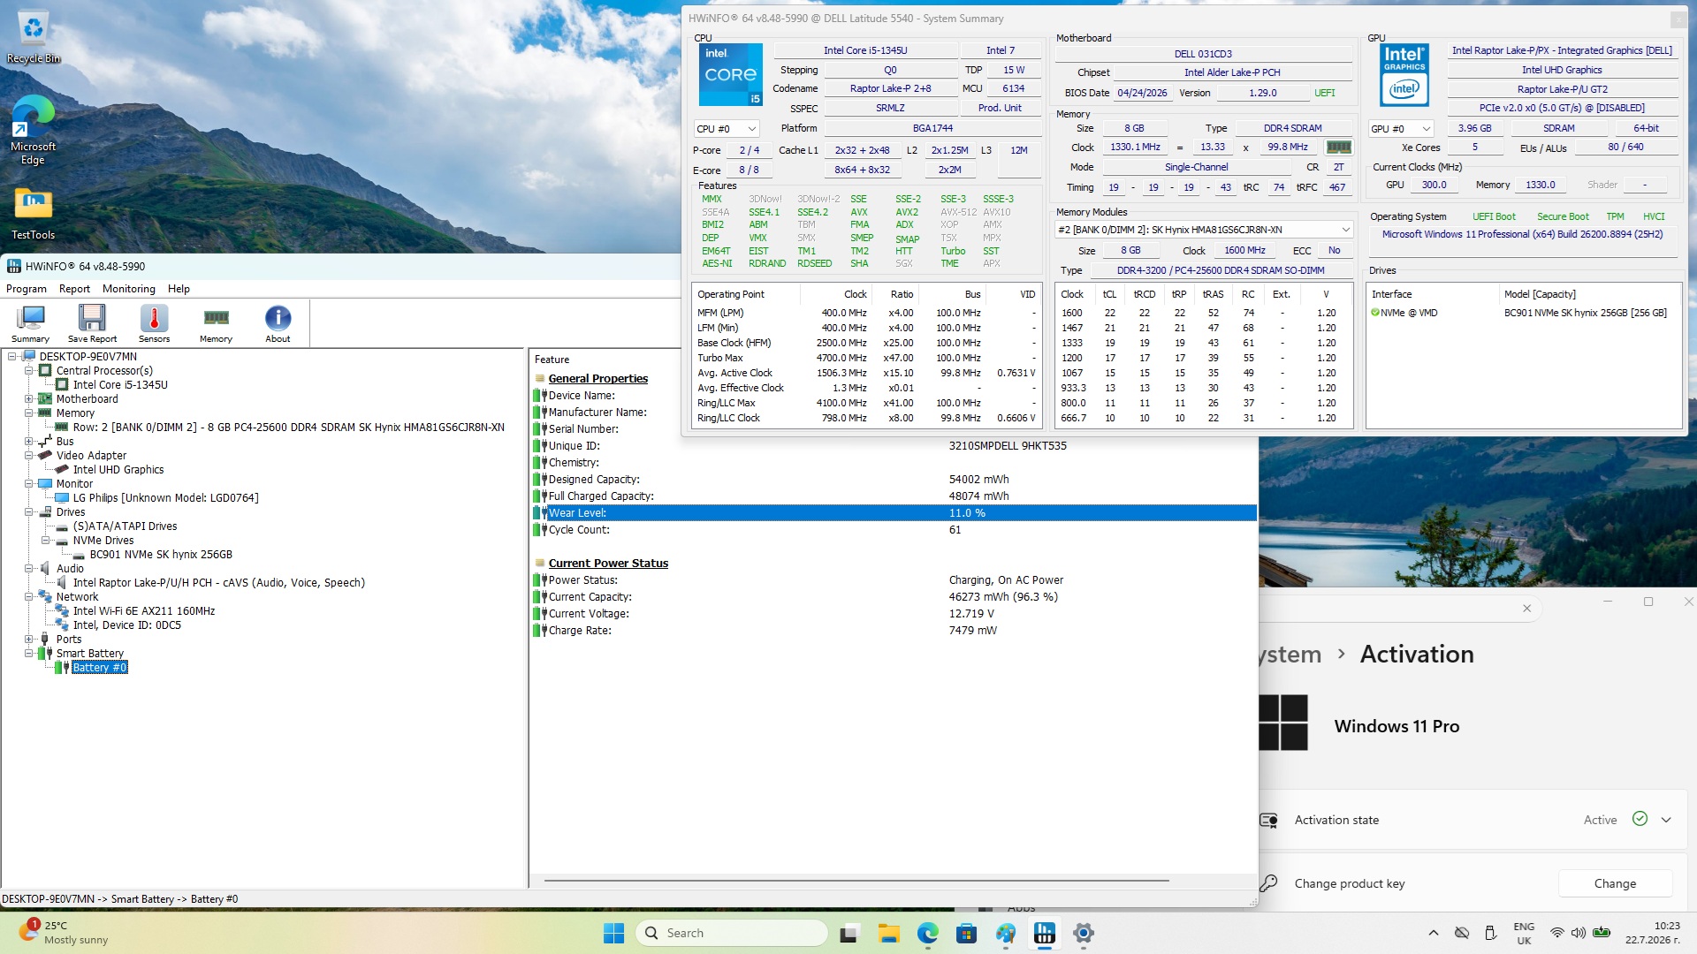Open the Report menu

[x=74, y=289]
